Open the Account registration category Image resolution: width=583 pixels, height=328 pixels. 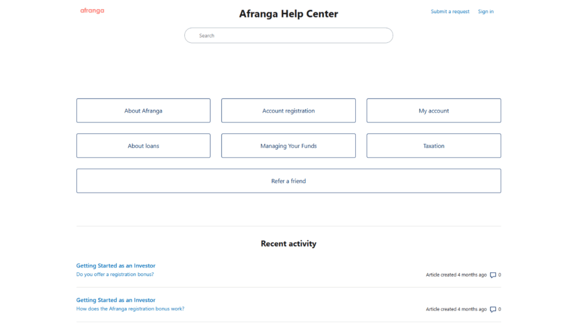(289, 110)
